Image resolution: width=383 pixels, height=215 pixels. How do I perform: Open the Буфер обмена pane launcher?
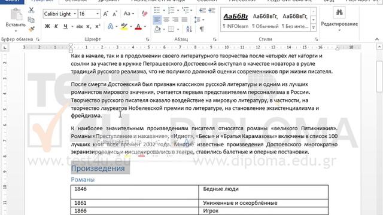tap(38, 39)
